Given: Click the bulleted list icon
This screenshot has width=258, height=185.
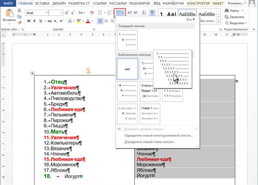Looking at the screenshot, I should click(x=100, y=12).
